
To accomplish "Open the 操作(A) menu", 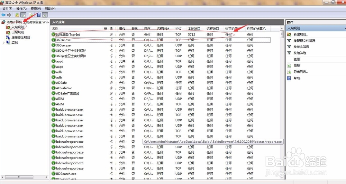I will pyautogui.click(x=21, y=9).
